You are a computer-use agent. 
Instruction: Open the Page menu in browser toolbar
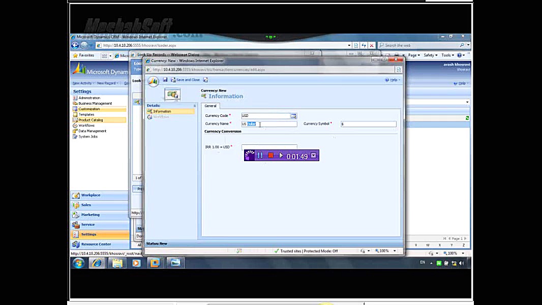pyautogui.click(x=414, y=55)
